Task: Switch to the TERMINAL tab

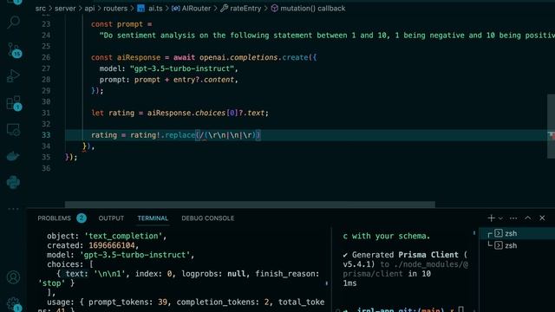Action: (153, 218)
